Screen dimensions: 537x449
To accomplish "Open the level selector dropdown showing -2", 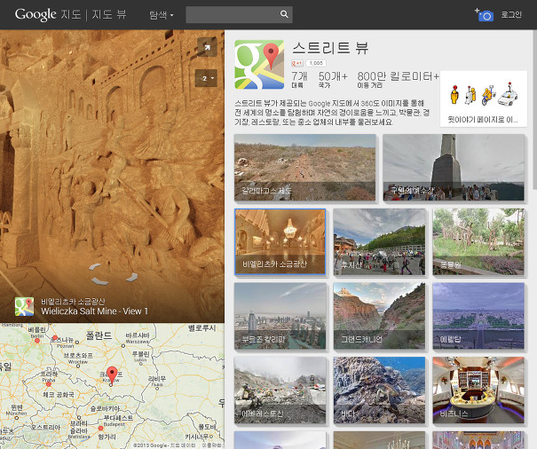I will point(206,79).
